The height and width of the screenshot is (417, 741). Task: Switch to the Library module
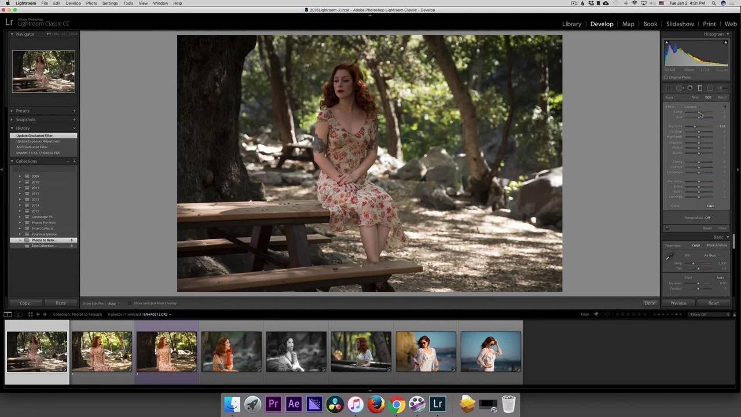(x=571, y=24)
